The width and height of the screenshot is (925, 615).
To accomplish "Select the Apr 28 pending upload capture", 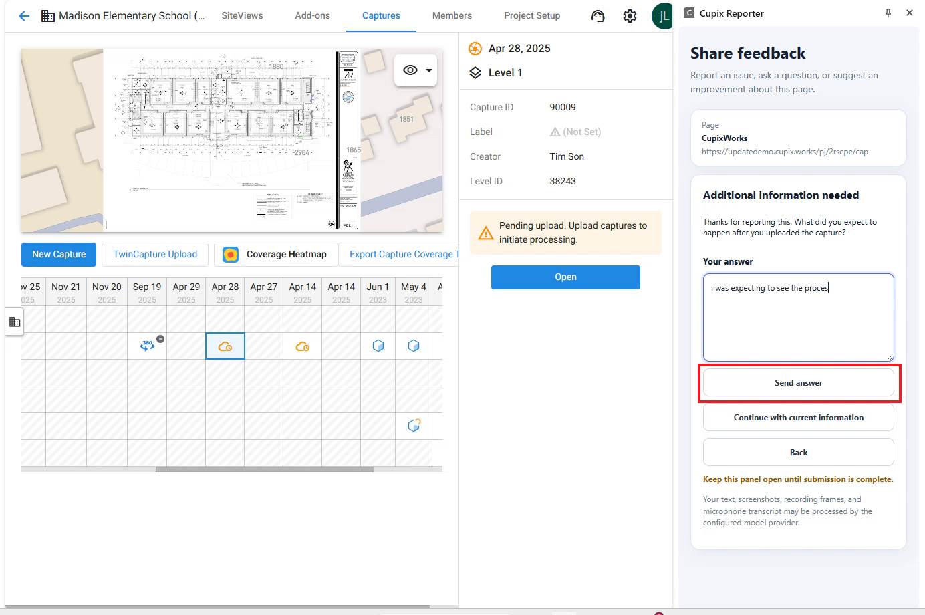I will tap(225, 346).
